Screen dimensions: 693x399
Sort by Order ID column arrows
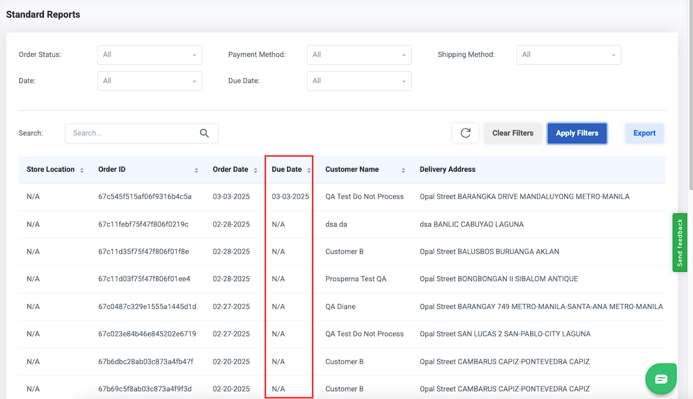pyautogui.click(x=196, y=170)
